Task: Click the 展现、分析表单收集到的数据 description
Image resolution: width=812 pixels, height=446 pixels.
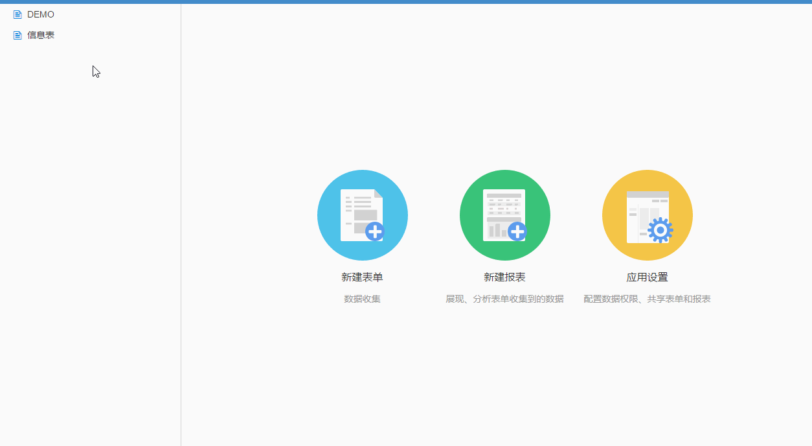Action: pyautogui.click(x=504, y=299)
